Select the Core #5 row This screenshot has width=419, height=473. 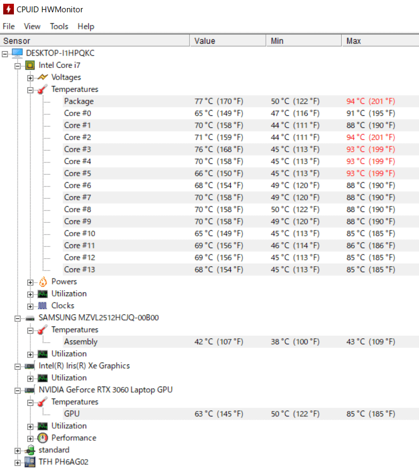[x=241, y=174]
